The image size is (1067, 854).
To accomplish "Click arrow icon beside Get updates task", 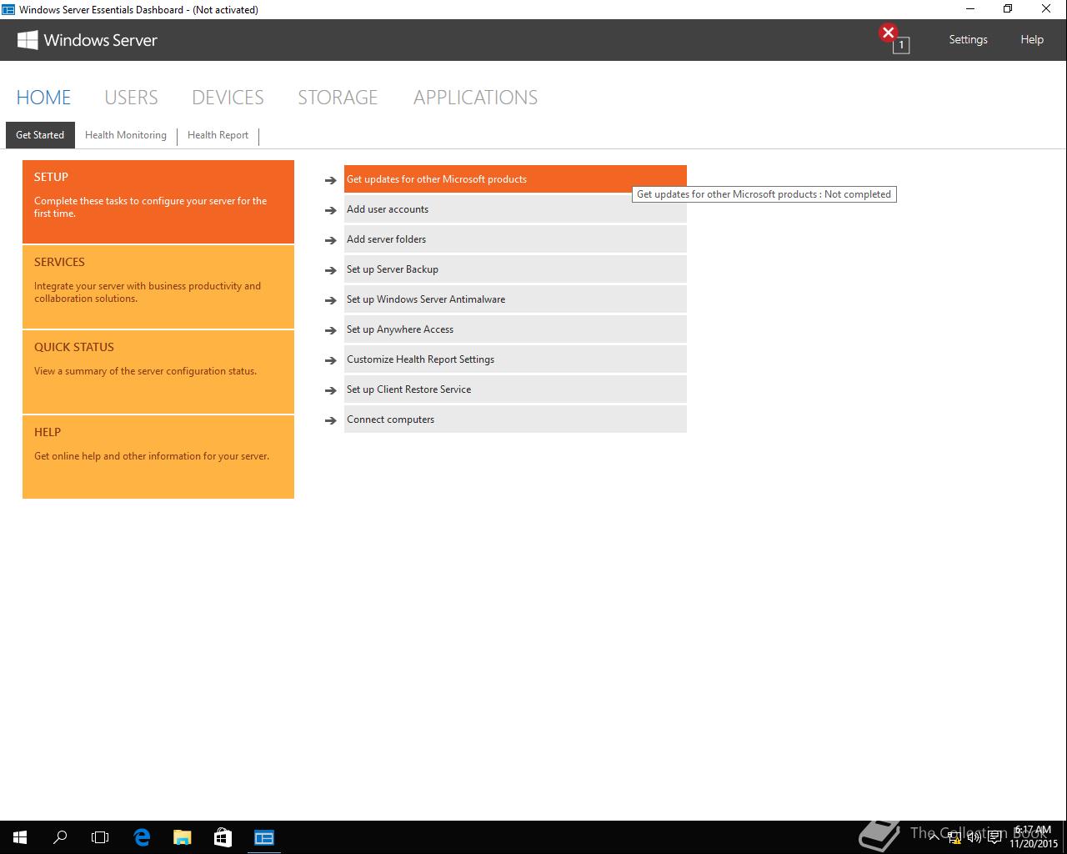I will point(331,180).
